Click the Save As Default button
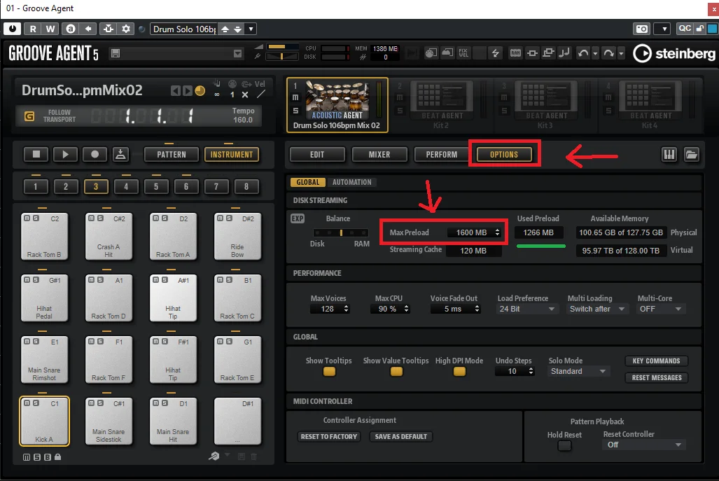This screenshot has width=719, height=481. pos(400,436)
